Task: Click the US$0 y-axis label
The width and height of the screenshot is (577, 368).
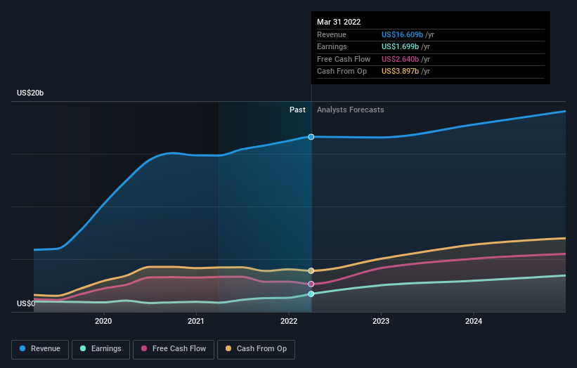Action: click(x=26, y=303)
